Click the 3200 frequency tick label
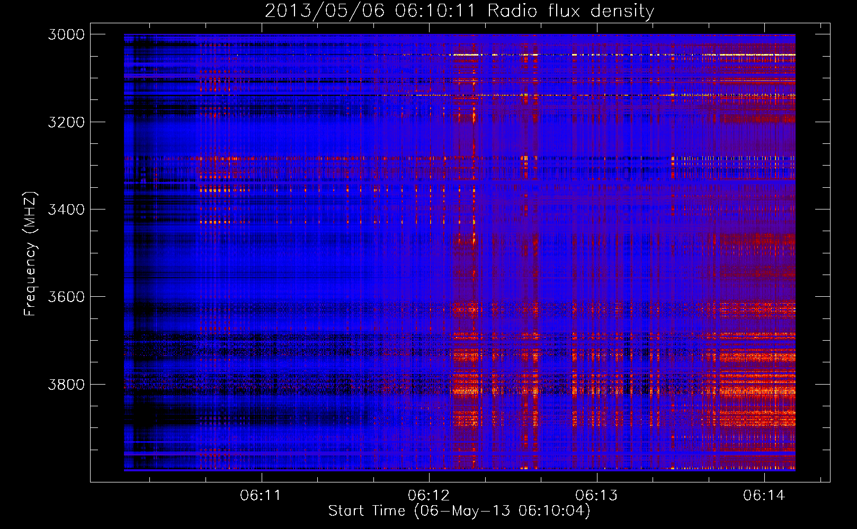The image size is (857, 529). click(x=66, y=122)
